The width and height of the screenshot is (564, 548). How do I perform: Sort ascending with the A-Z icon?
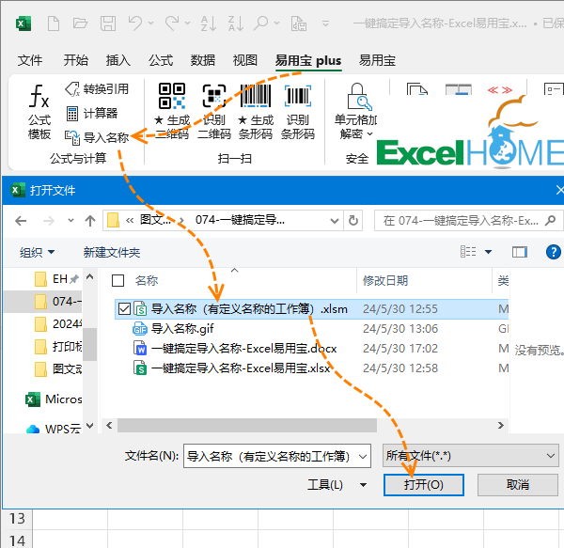[209, 23]
